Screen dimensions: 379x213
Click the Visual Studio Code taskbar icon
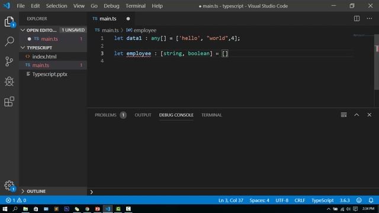pyautogui.click(x=108, y=209)
